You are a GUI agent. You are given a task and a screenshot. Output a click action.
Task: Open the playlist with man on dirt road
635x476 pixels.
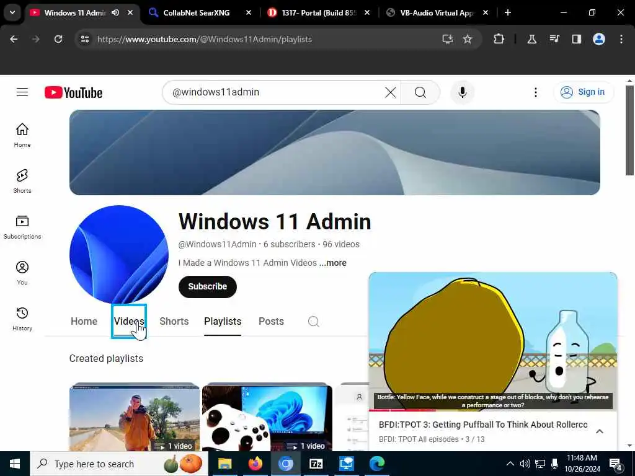(135, 418)
